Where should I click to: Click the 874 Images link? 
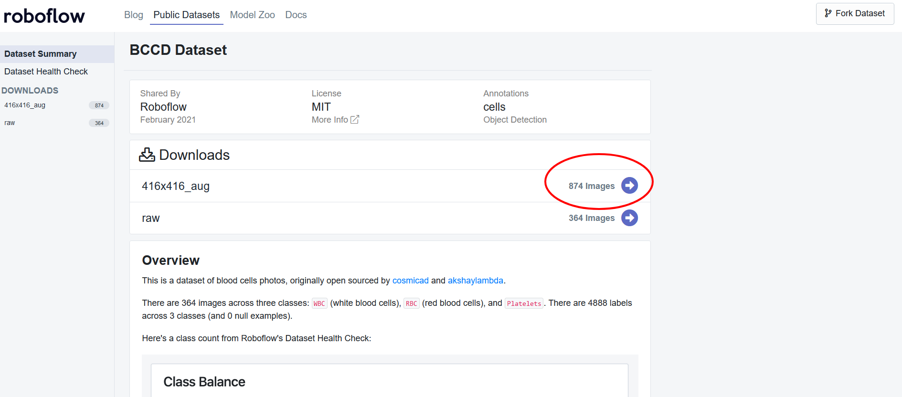tap(592, 186)
